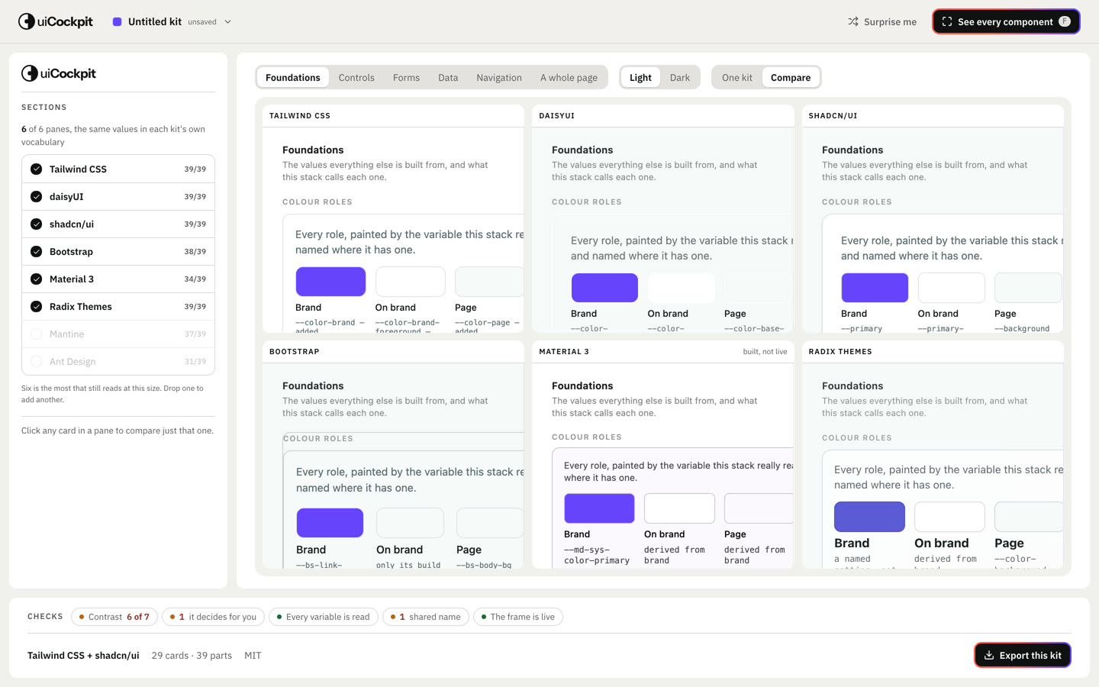Select Dark theme mode
This screenshot has width=1099, height=687.
[679, 78]
